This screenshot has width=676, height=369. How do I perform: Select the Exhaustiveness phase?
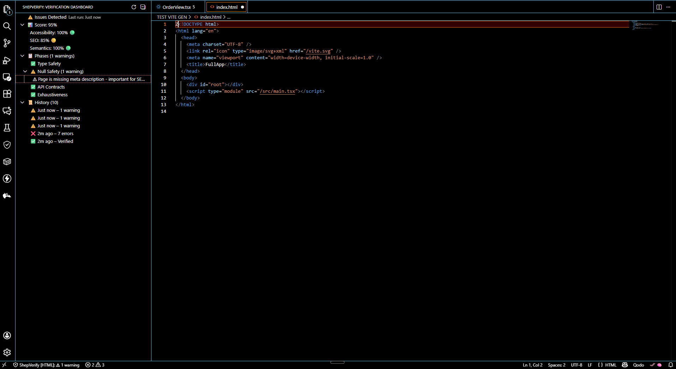click(x=83, y=95)
